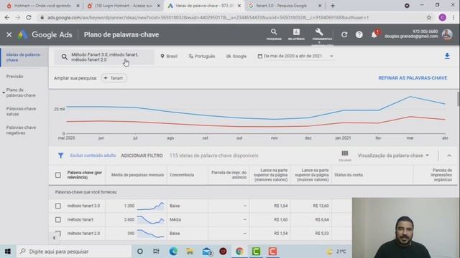Change the Brasil location setting
This screenshot has height=258, width=460.
coord(169,56)
